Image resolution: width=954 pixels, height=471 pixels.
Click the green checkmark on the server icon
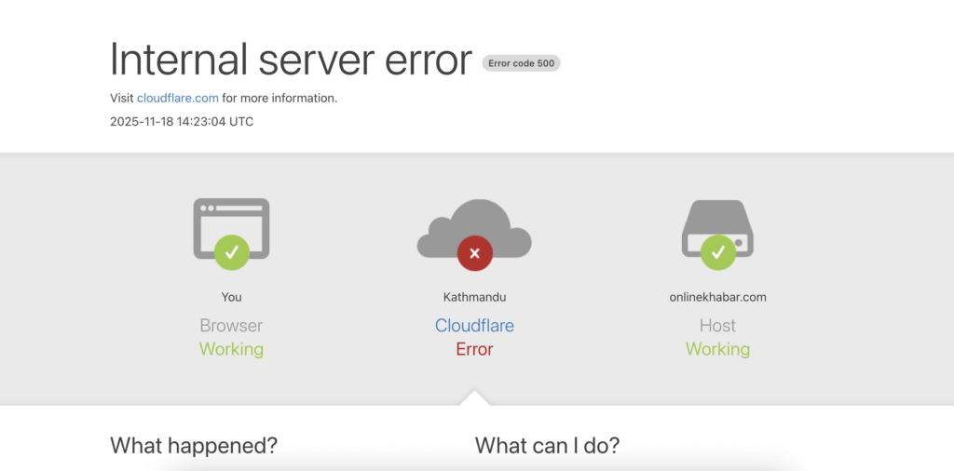718,253
